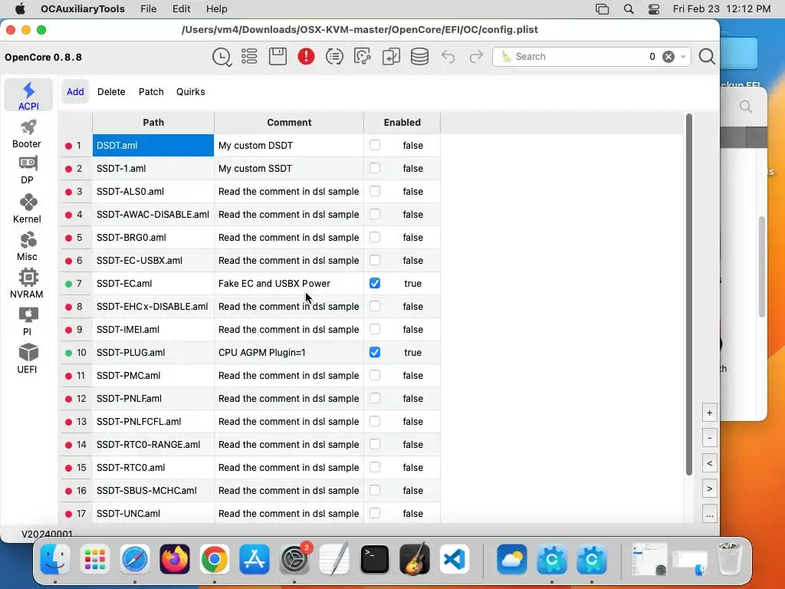
Task: Enable the SSDT-RTC0.aml checkbox
Action: click(374, 467)
